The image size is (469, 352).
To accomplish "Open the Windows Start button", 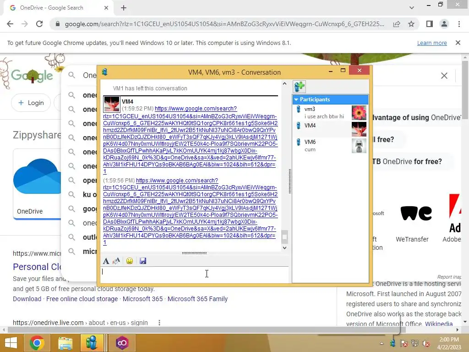I will click(x=11, y=343).
